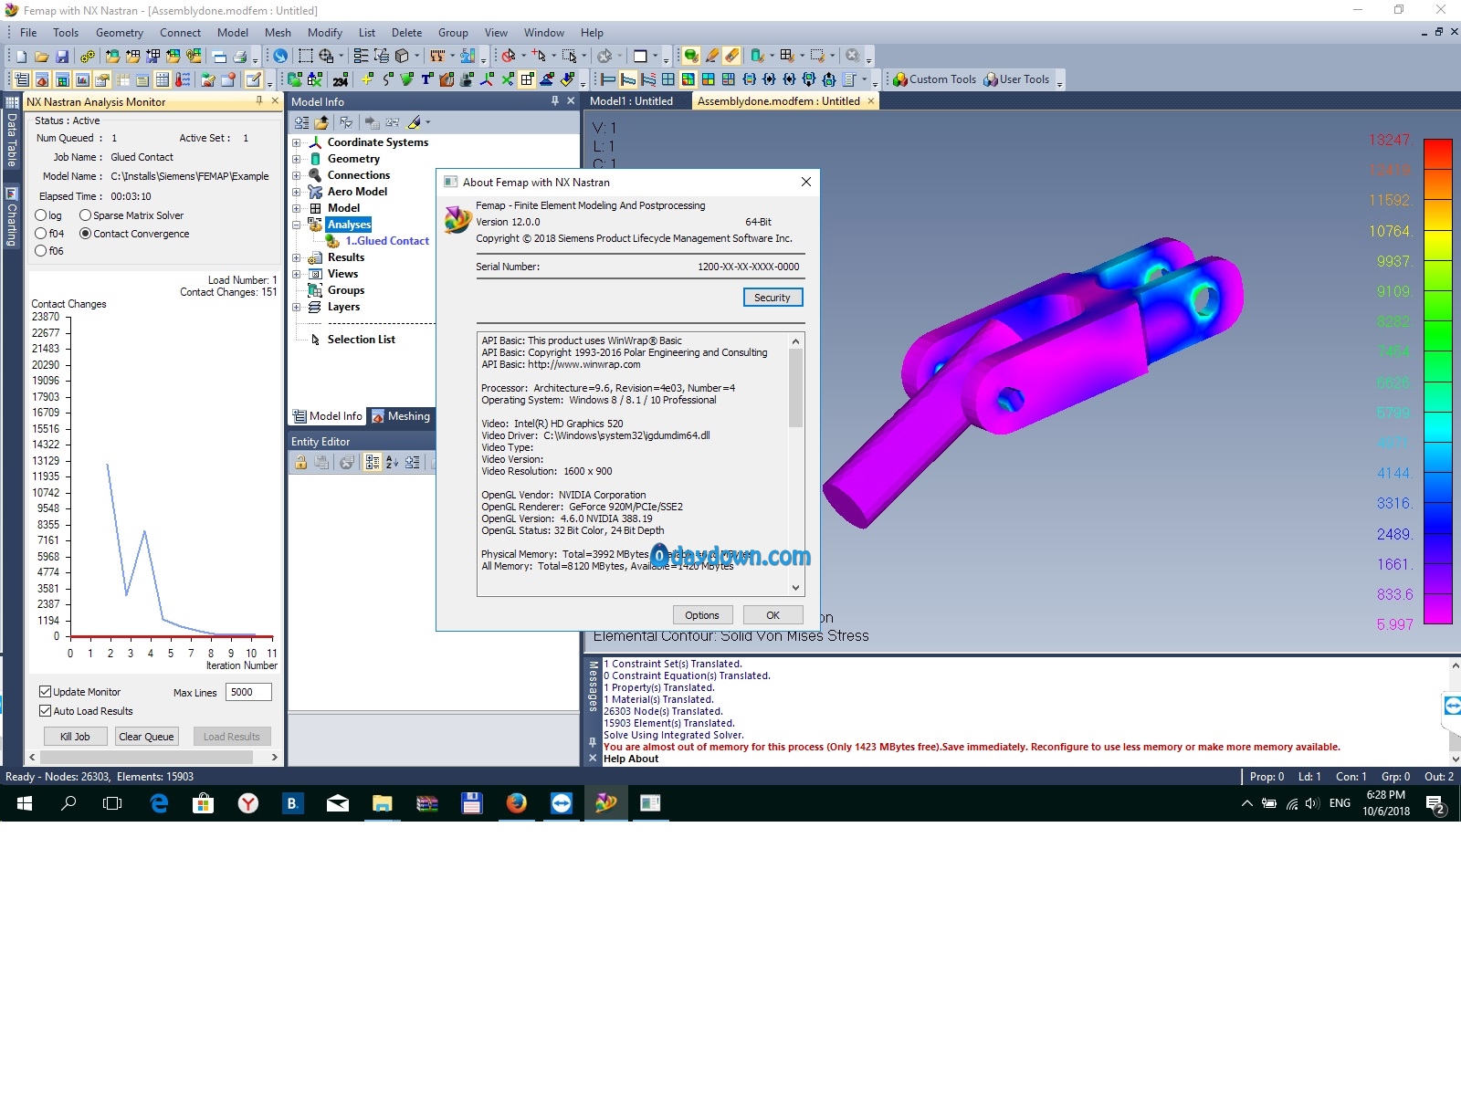
Task: Switch to the Meshing tab
Action: [x=401, y=416]
